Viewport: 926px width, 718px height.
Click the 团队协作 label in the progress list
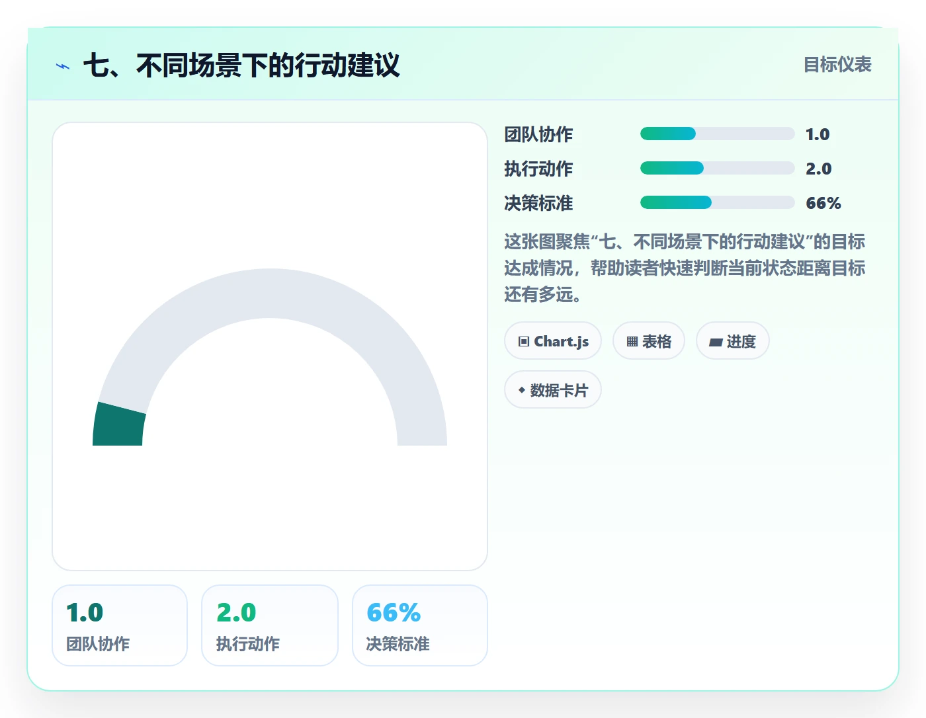click(538, 135)
